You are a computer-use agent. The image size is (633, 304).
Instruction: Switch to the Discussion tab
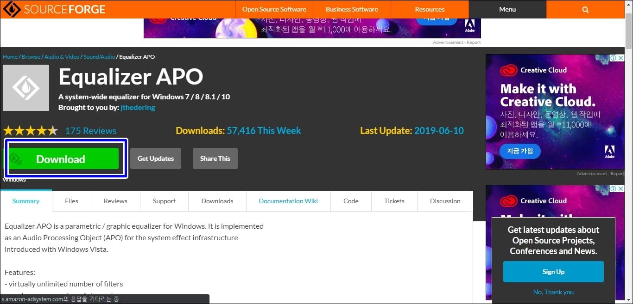click(445, 201)
